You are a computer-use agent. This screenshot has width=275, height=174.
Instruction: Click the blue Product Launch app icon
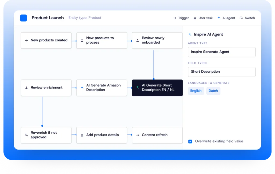point(24,18)
